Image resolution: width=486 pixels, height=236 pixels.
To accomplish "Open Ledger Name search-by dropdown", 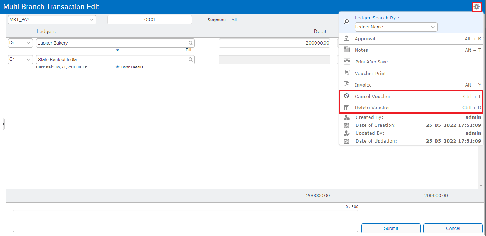I will click(396, 27).
